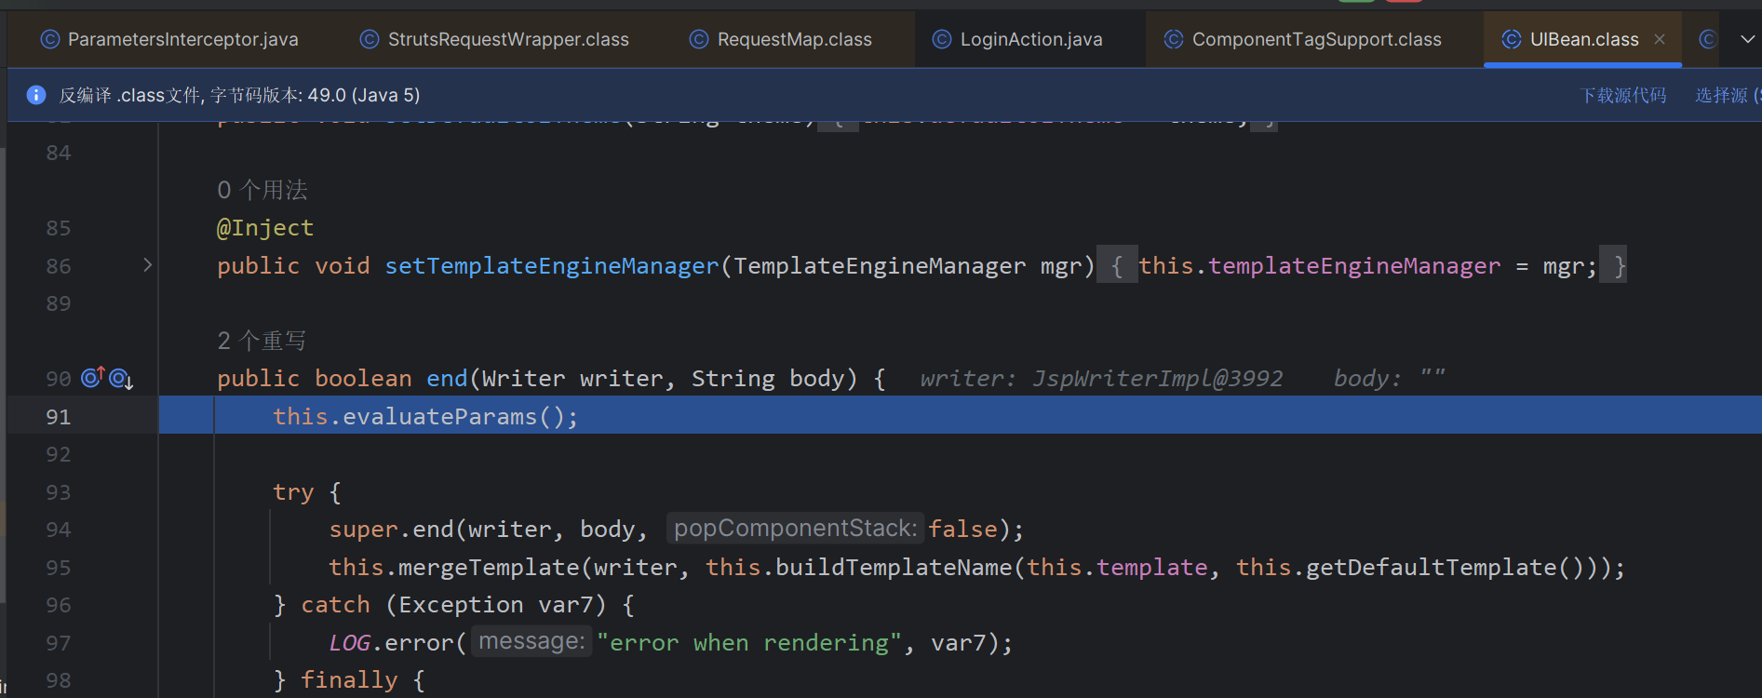Click the "2 个重写" overrides hint
This screenshot has width=1762, height=698.
point(262,341)
